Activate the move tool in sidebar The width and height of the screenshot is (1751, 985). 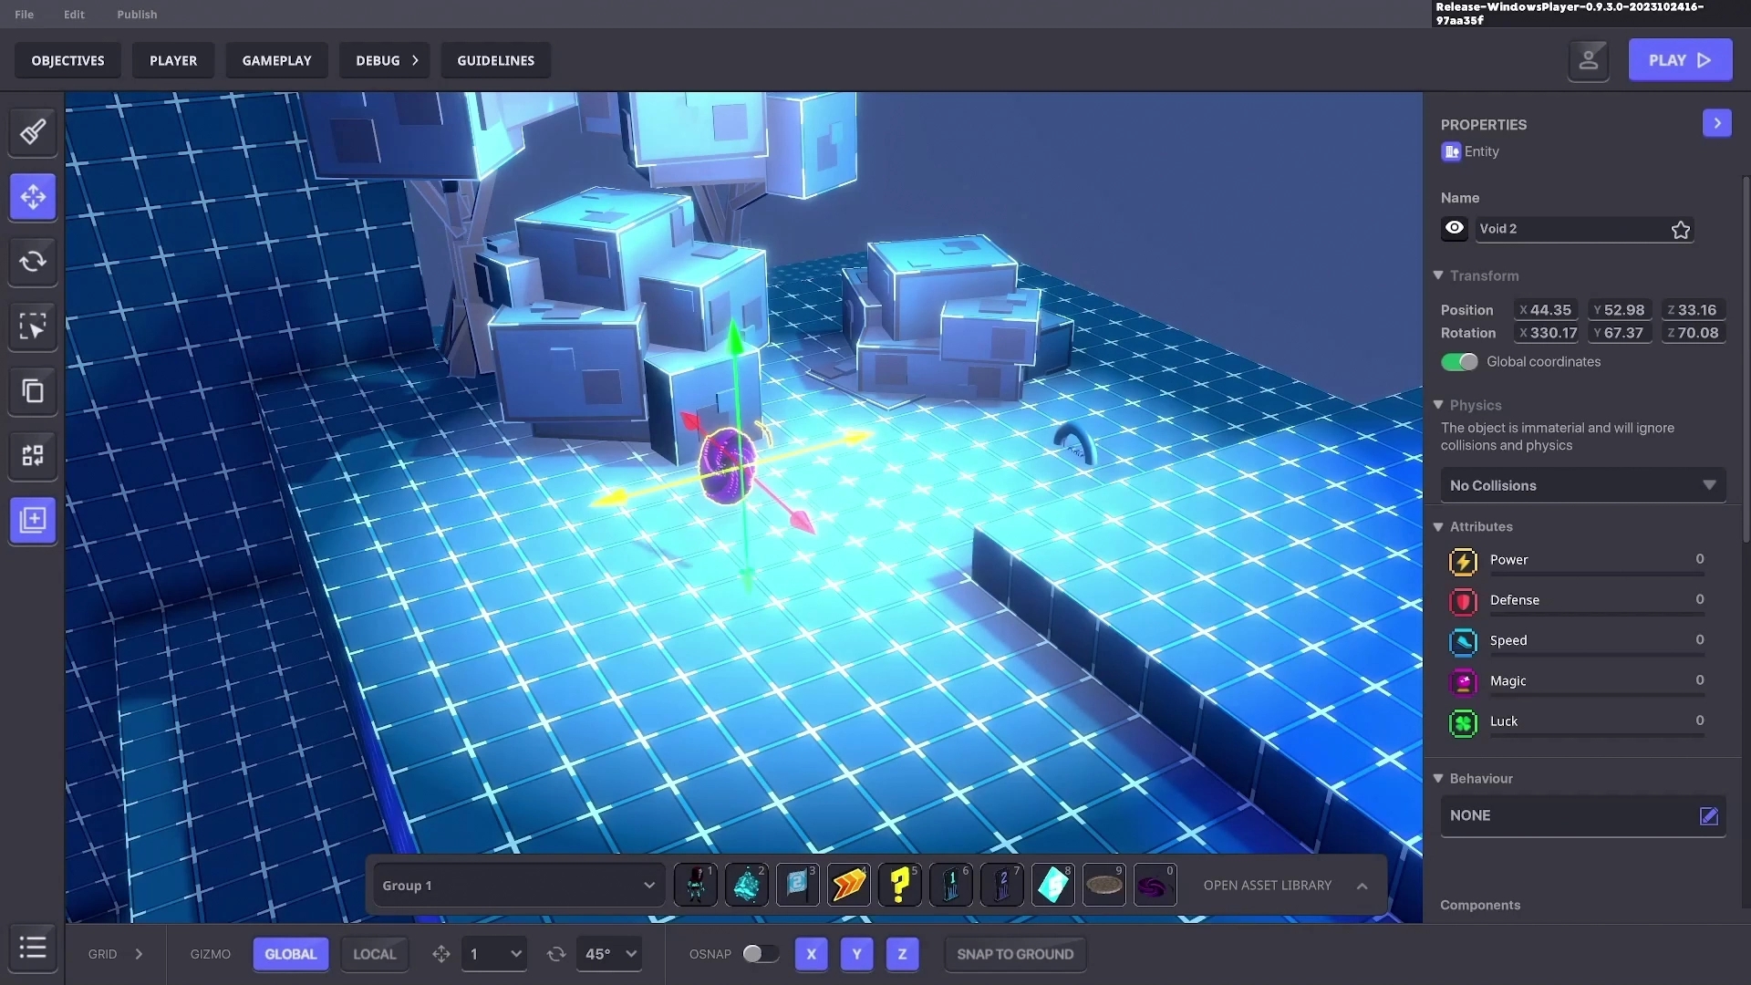pyautogui.click(x=33, y=197)
